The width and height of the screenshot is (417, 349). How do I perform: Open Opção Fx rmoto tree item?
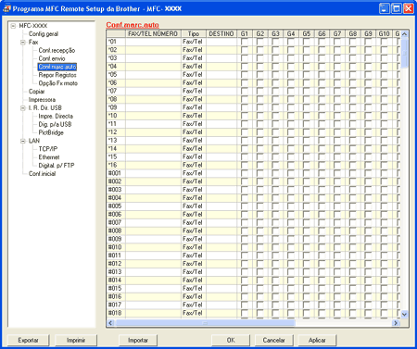57,83
